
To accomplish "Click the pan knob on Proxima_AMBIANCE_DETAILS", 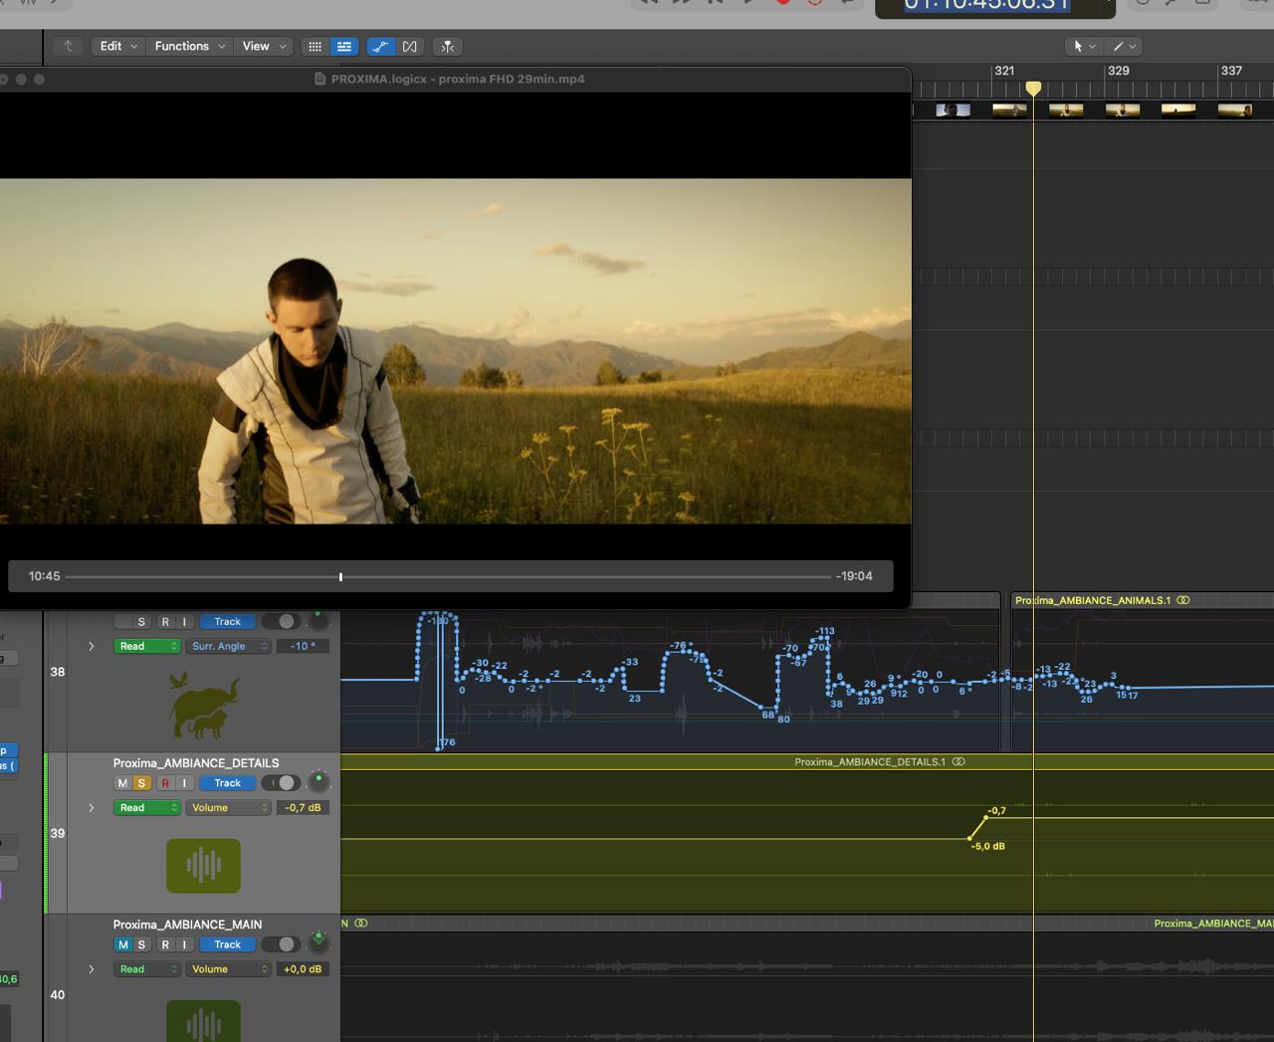I will pos(318,782).
